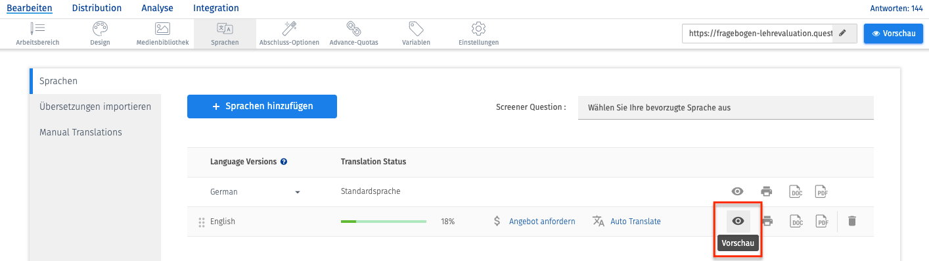Click the Screener Question label

pos(531,107)
